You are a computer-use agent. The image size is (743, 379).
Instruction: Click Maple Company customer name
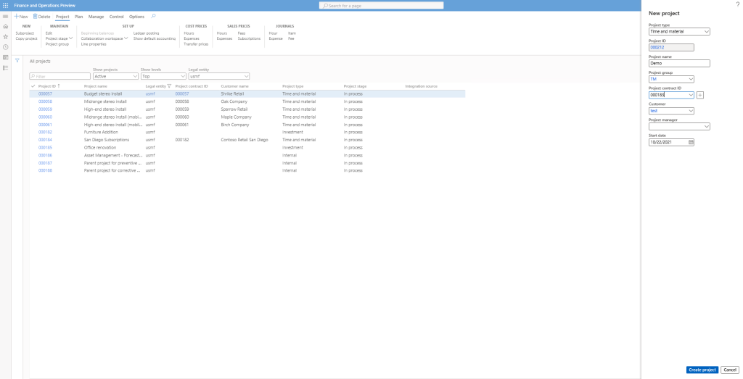236,117
